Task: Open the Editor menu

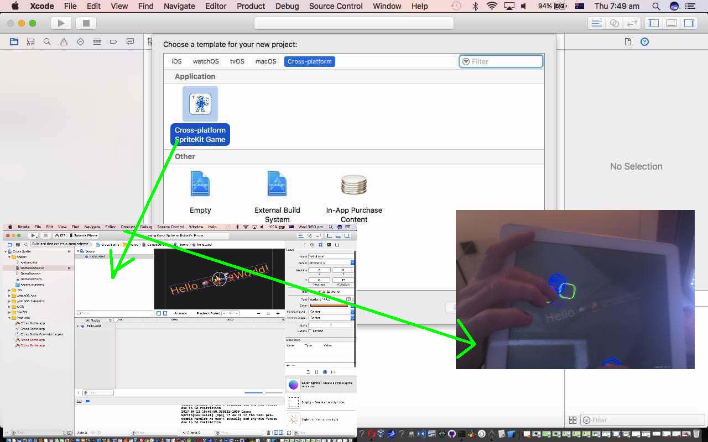Action: tap(216, 6)
